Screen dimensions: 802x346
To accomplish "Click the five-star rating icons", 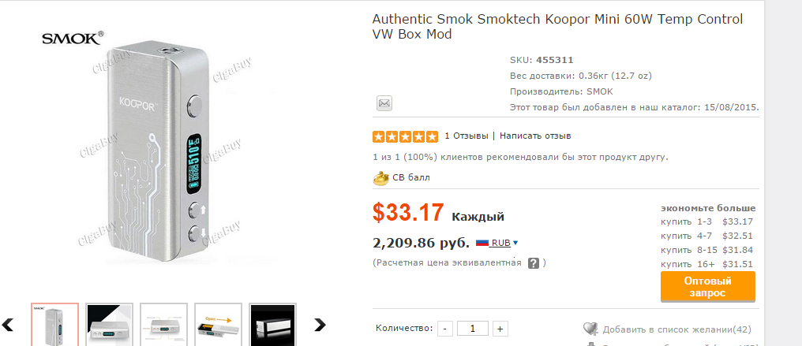I will (405, 136).
